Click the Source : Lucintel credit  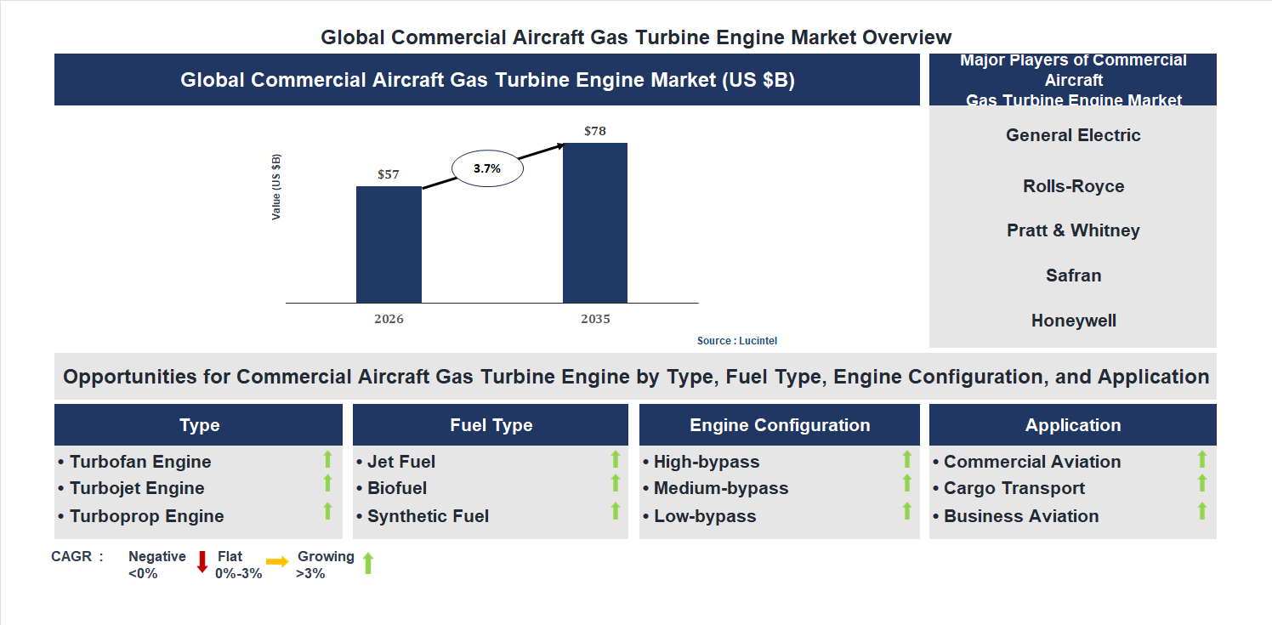(x=737, y=341)
